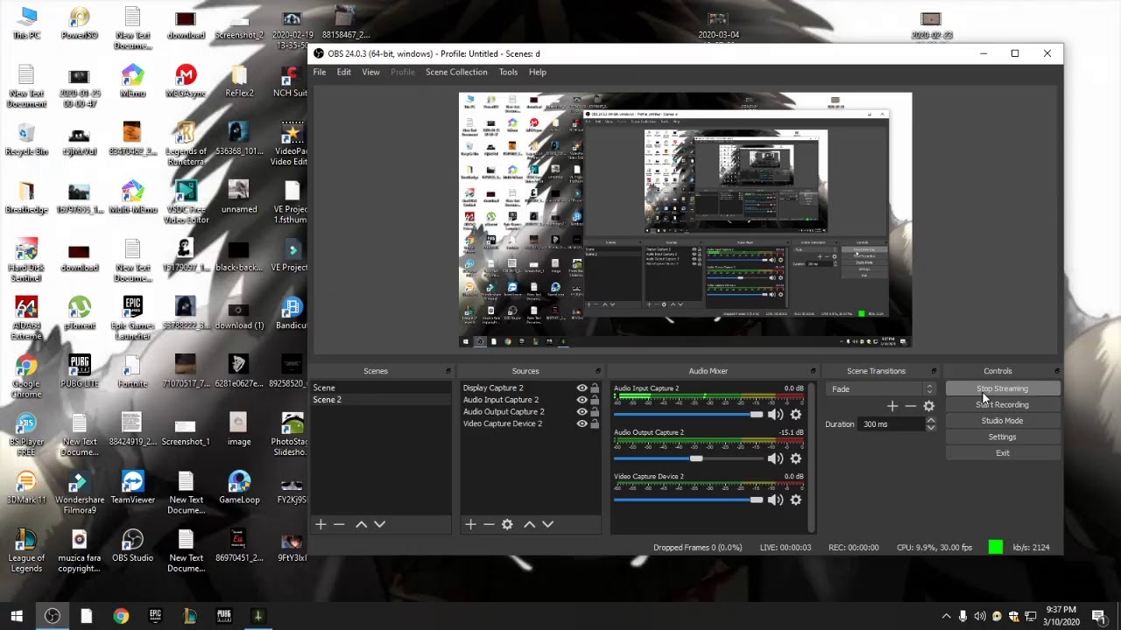Viewport: 1121px width, 630px height.
Task: Undock the Sources panel
Action: (598, 371)
